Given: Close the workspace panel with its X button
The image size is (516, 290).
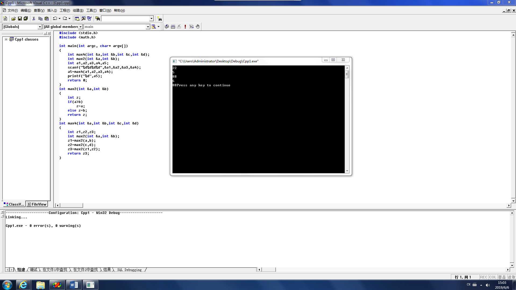Looking at the screenshot, I should [49, 33].
